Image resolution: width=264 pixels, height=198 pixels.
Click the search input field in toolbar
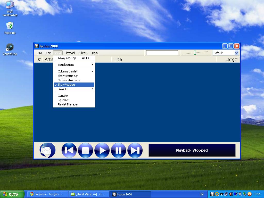162,53
